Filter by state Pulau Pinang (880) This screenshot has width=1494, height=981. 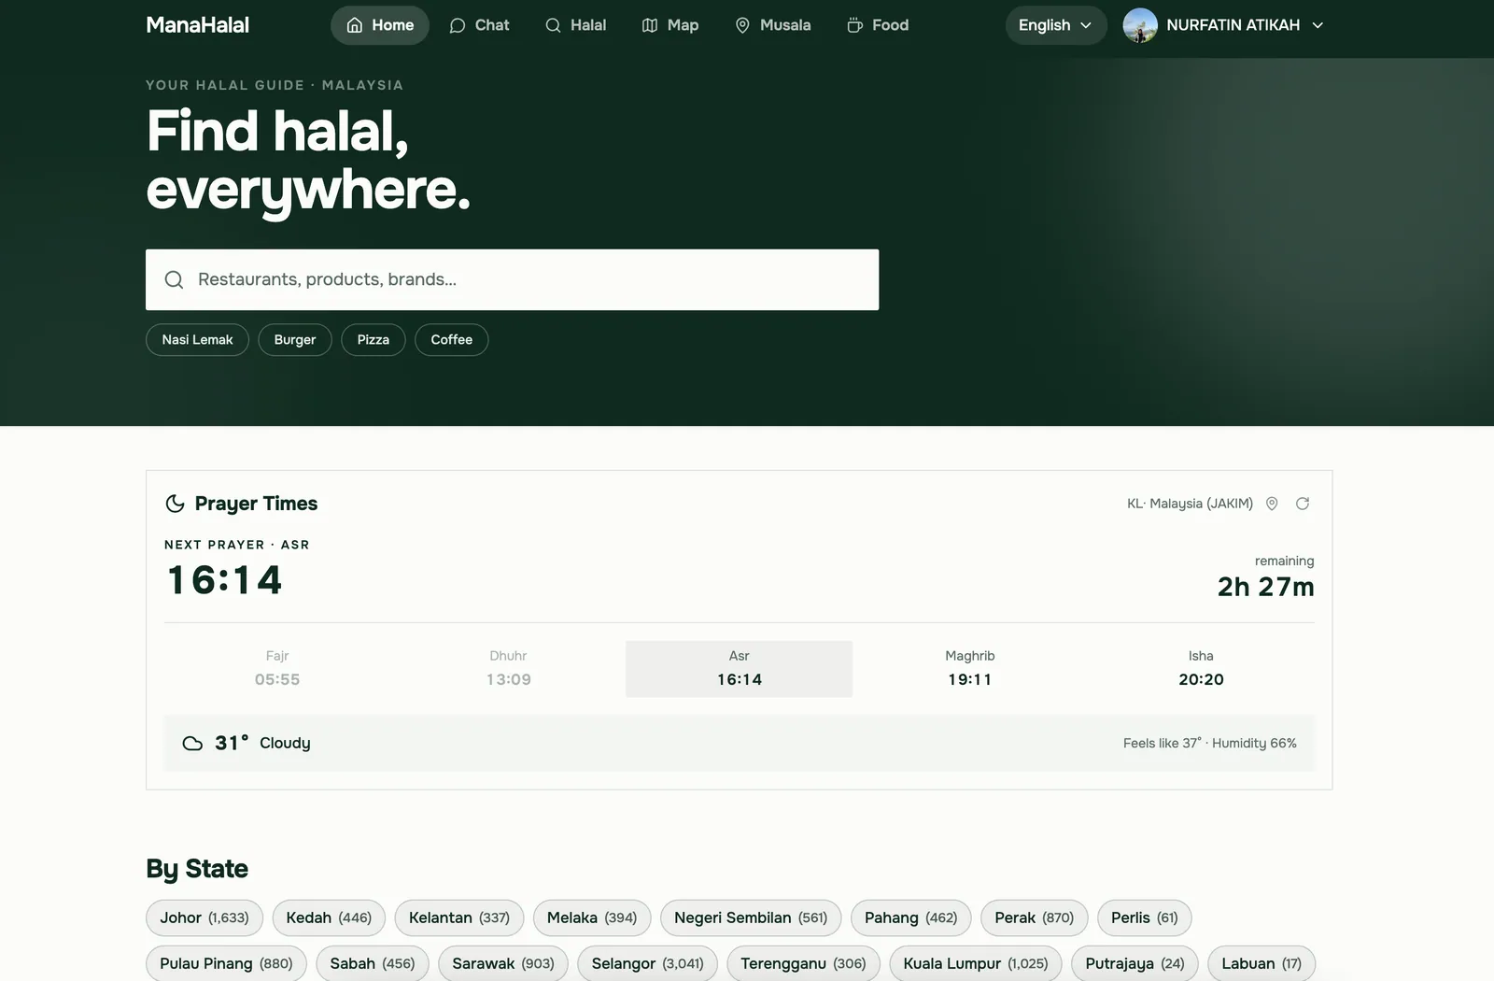226,963
